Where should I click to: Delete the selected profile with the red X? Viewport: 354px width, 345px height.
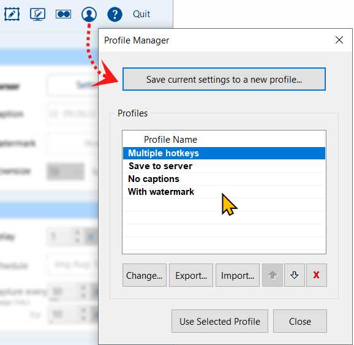click(x=317, y=275)
